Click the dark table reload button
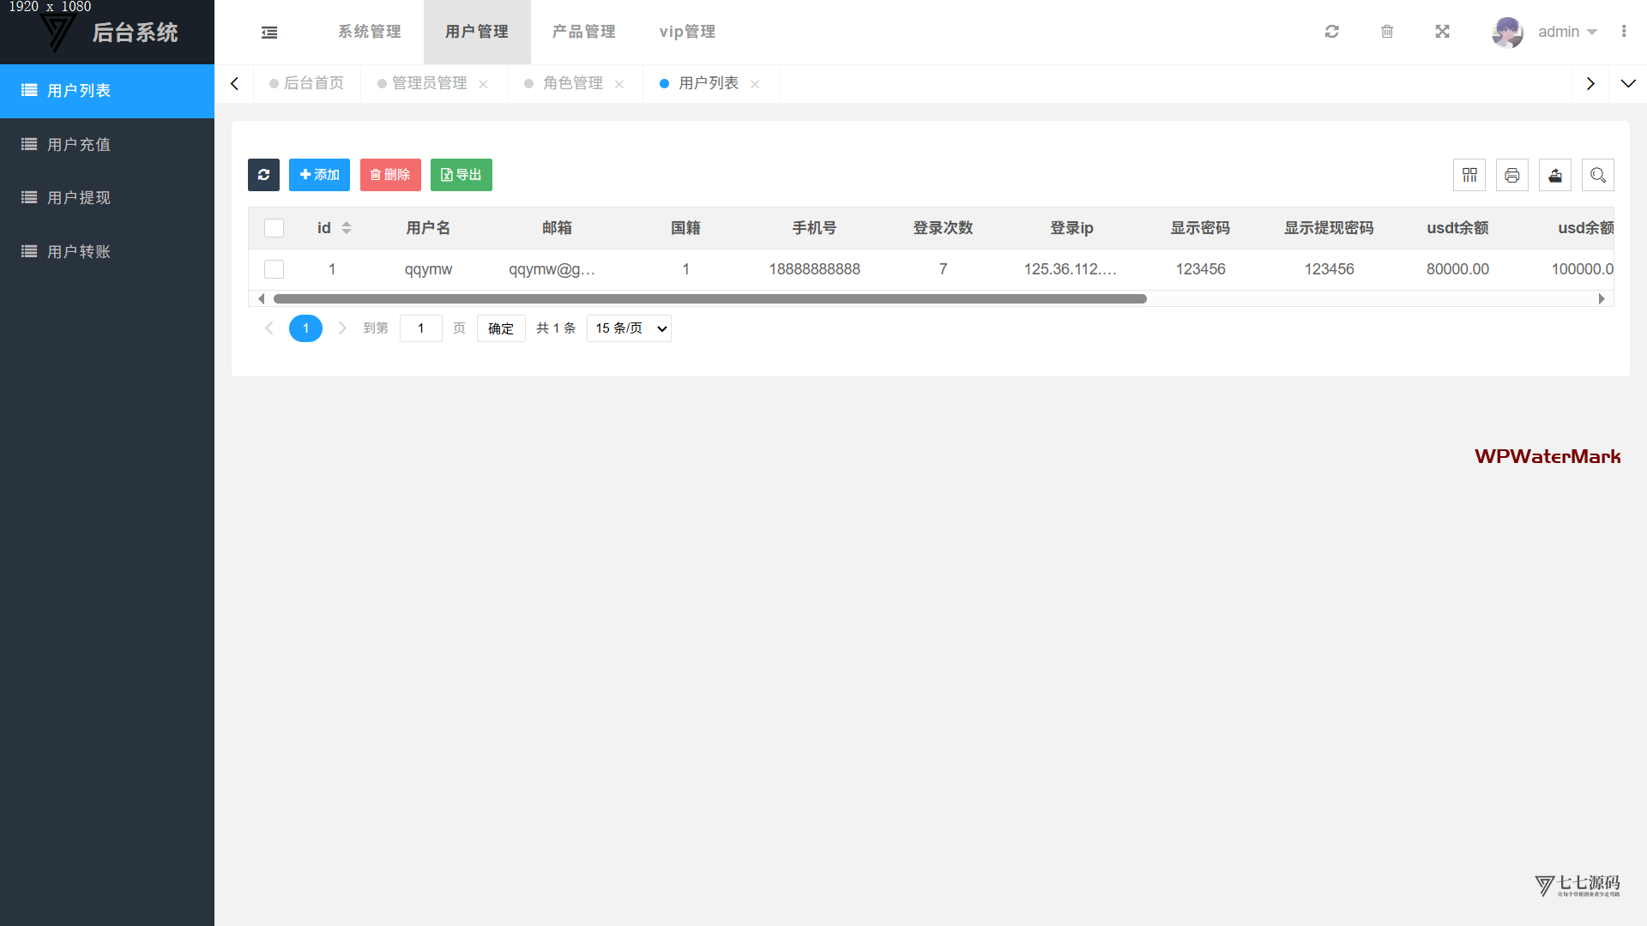 (x=263, y=175)
